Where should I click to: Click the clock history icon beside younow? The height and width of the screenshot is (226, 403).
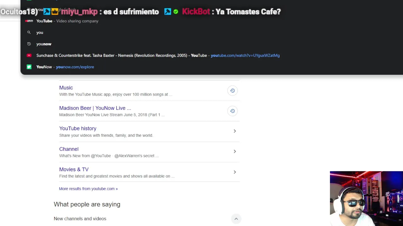[29, 44]
